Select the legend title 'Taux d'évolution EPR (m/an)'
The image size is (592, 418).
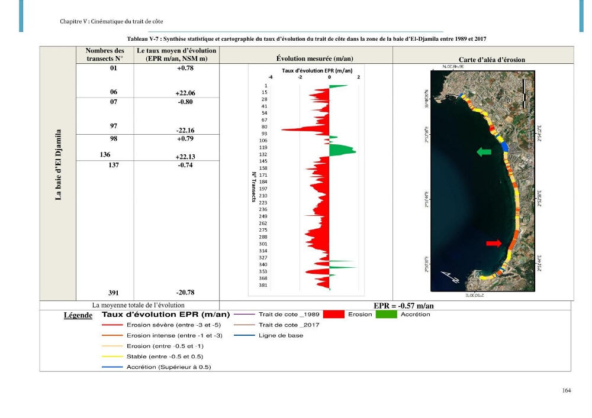pyautogui.click(x=166, y=315)
